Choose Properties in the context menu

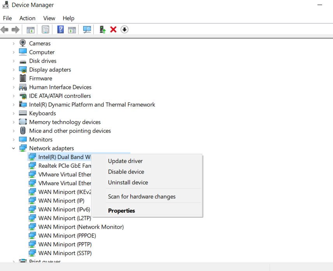[121, 210]
